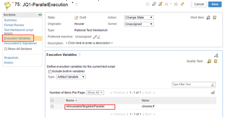Open Number of Items Per Page dropdown

click(95, 93)
